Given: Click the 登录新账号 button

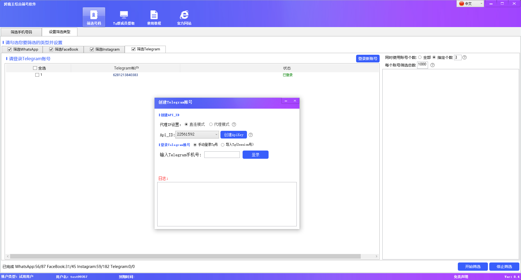Looking at the screenshot, I should click(368, 59).
